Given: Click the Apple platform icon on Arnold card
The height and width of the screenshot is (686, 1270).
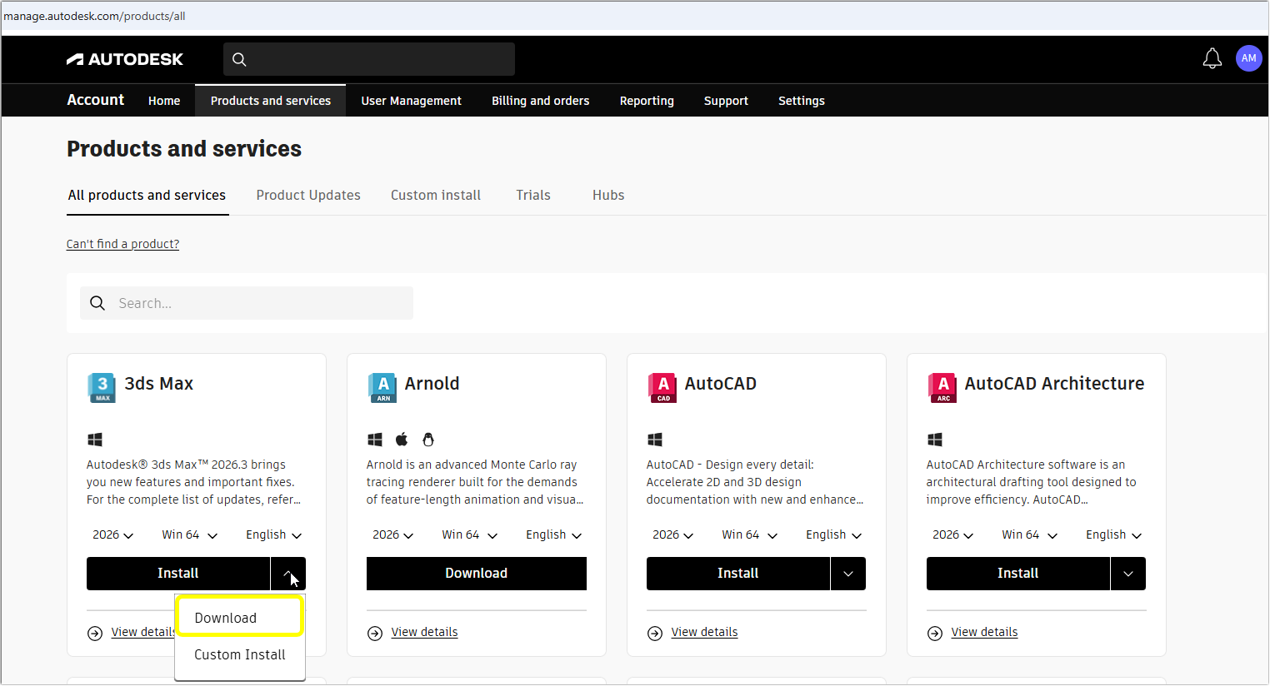Looking at the screenshot, I should pyautogui.click(x=401, y=439).
